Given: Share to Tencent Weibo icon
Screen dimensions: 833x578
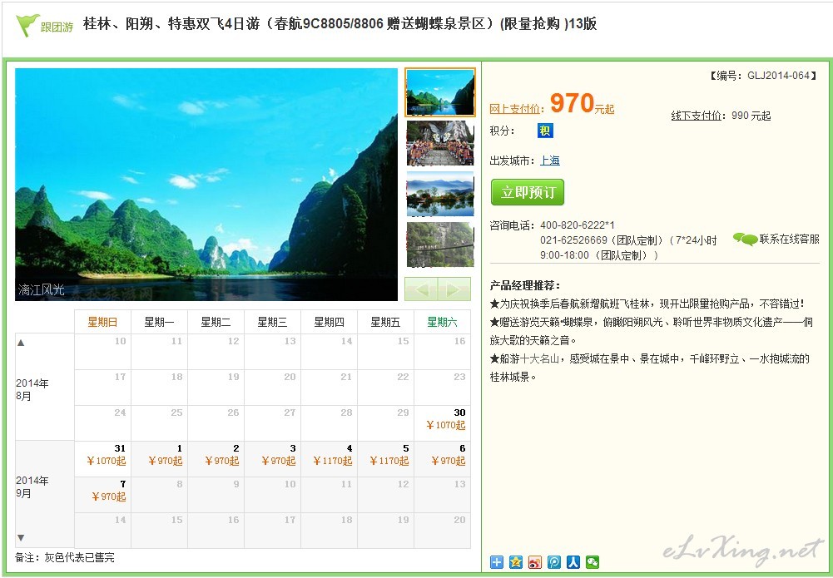Looking at the screenshot, I should 553,562.
